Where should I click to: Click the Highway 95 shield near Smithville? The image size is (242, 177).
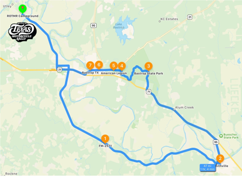point(216,142)
